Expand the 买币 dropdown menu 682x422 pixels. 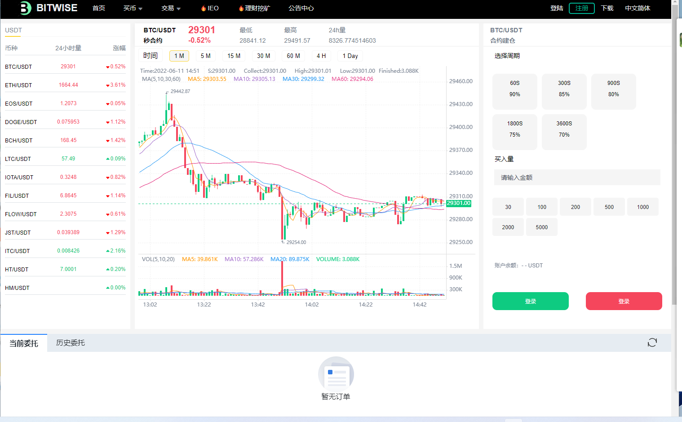tap(133, 8)
